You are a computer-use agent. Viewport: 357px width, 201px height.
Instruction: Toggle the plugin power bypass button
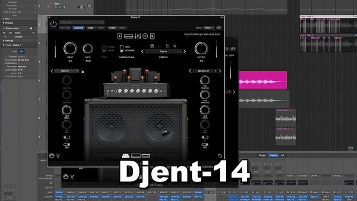coord(54,24)
